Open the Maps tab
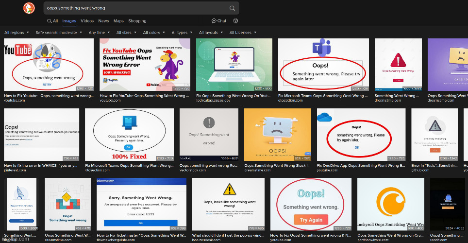 (x=118, y=21)
